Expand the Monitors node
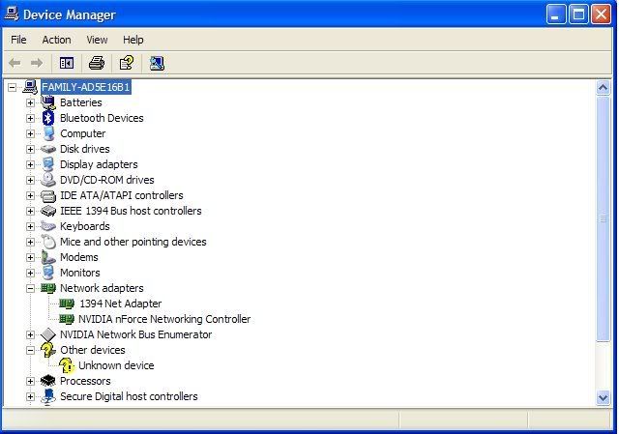 (x=30, y=273)
